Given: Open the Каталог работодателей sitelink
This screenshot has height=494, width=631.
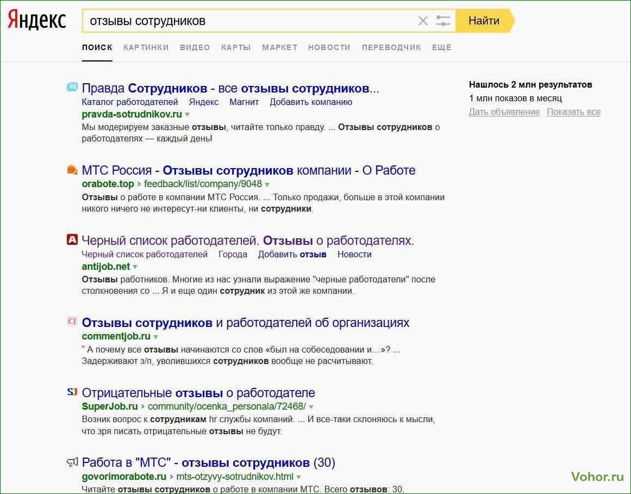Looking at the screenshot, I should tap(129, 102).
